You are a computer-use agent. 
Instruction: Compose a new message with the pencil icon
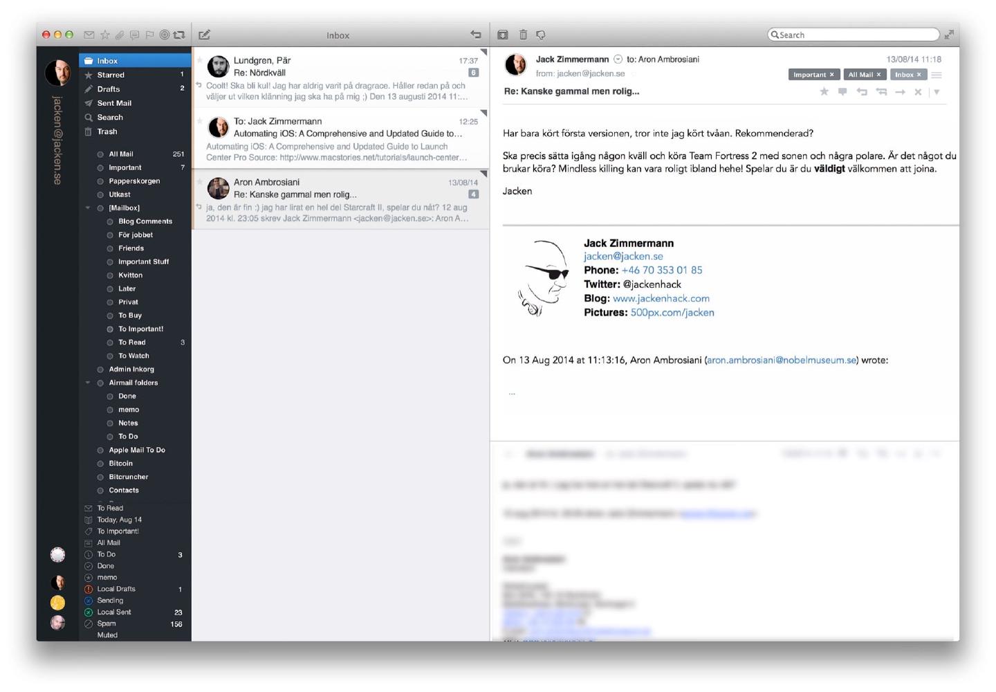(204, 35)
